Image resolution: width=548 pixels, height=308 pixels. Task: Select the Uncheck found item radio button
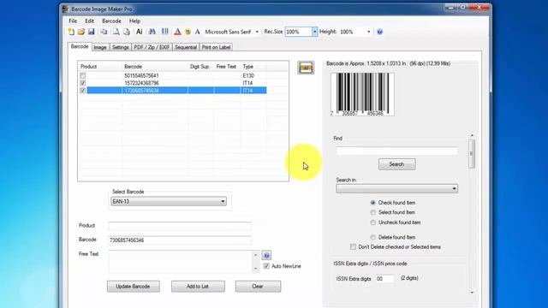point(373,222)
